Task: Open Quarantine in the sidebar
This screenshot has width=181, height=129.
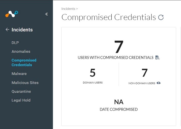Action: [21, 91]
